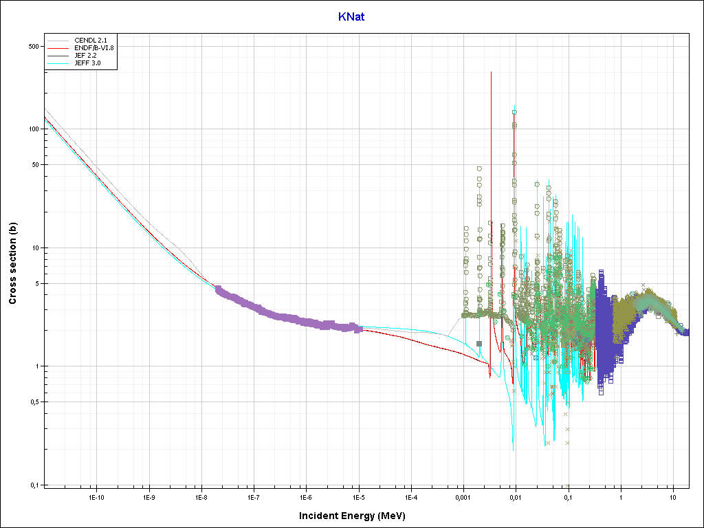Click the 0,001 x-axis tick label
The image size is (704, 528).
click(x=463, y=496)
